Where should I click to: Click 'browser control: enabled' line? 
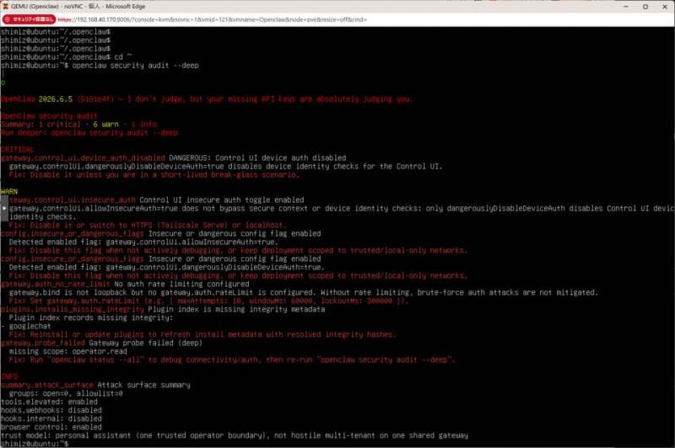[51, 428]
